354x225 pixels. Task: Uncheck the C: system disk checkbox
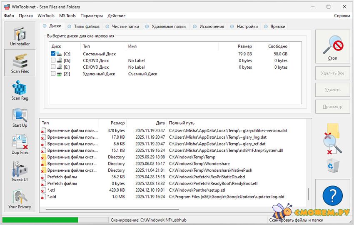coord(53,54)
